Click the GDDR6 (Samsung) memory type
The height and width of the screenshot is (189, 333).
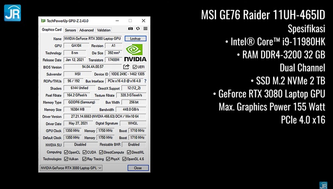click(82, 102)
